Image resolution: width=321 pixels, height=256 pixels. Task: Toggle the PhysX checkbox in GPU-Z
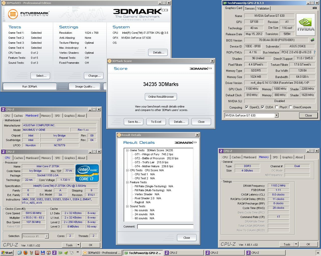[x=277, y=107]
